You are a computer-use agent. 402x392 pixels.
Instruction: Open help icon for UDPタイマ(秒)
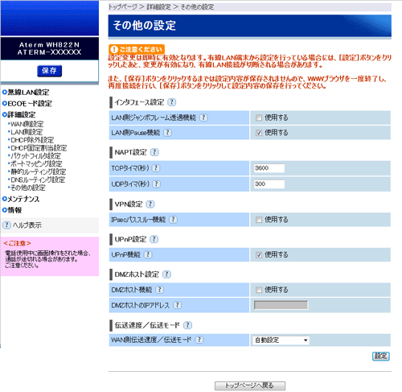click(x=156, y=184)
